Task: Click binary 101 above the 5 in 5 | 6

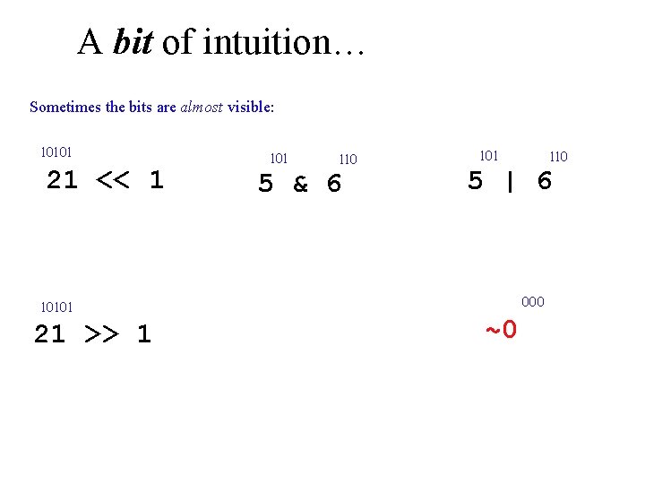Action: (x=489, y=156)
